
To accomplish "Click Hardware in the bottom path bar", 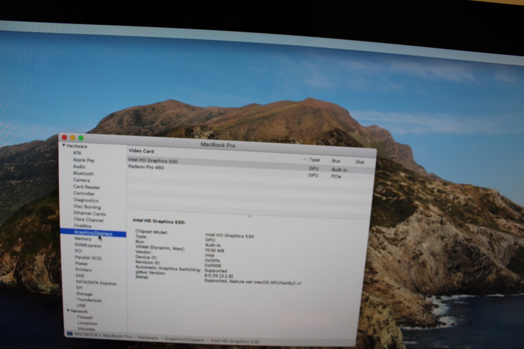I will (147, 338).
